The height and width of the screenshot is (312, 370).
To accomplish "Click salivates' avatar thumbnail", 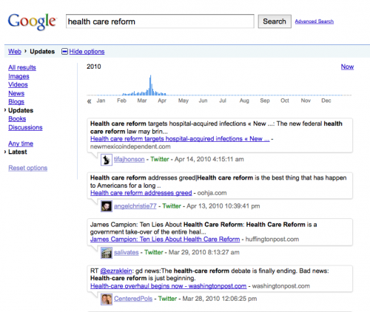I will (107, 253).
